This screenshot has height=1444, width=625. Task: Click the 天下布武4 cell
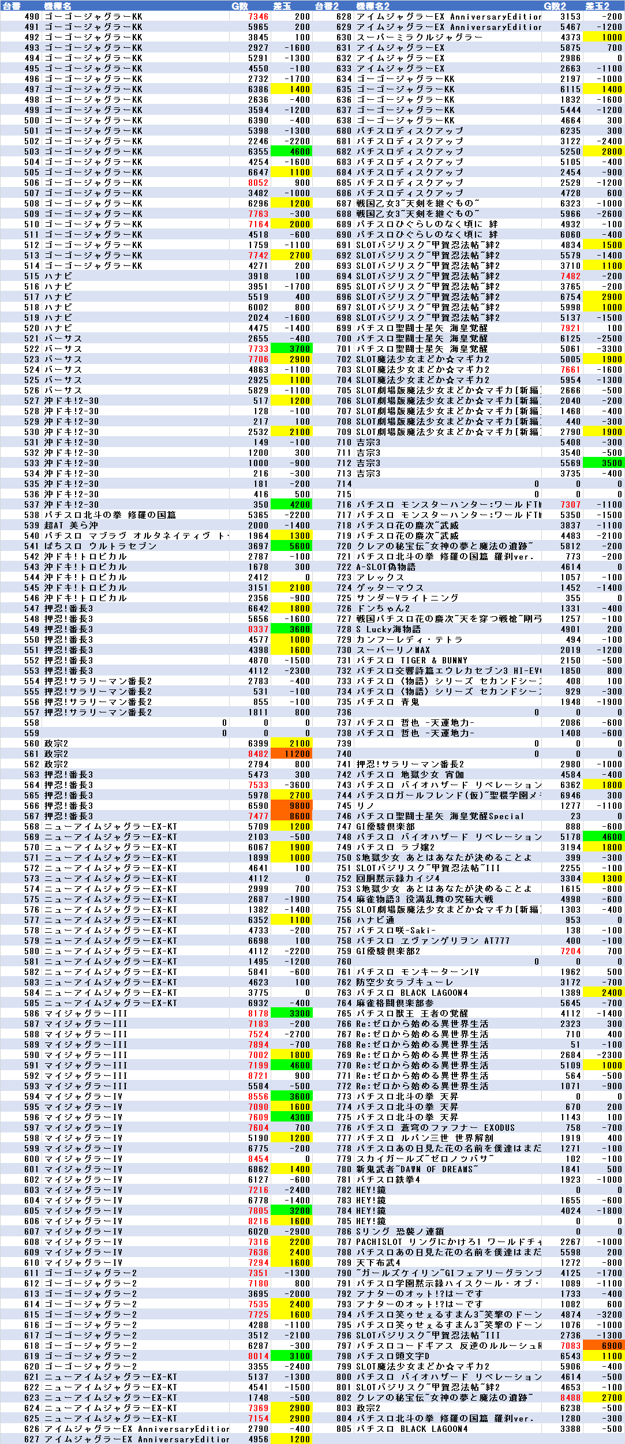pos(447,1262)
